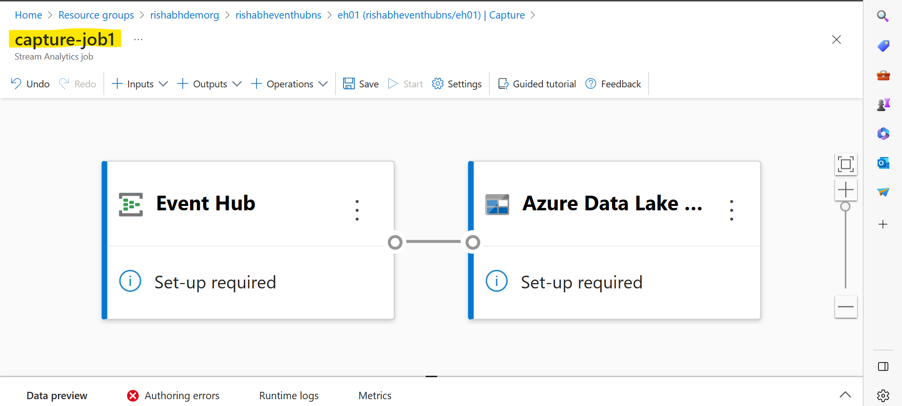902x406 pixels.
Task: Zoom out on the canvas
Action: click(846, 307)
